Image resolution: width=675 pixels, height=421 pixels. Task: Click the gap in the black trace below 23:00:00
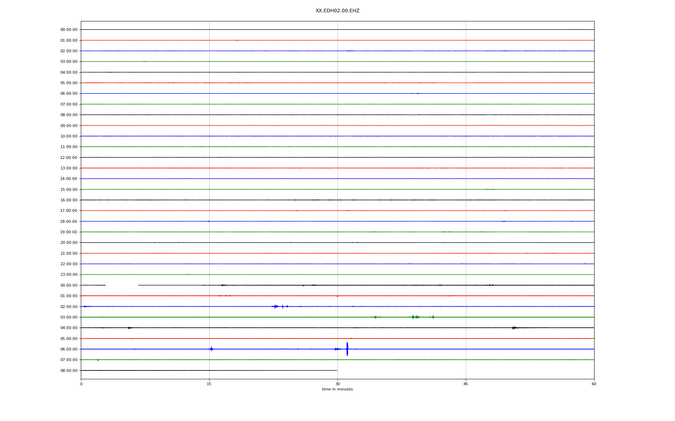[122, 285]
